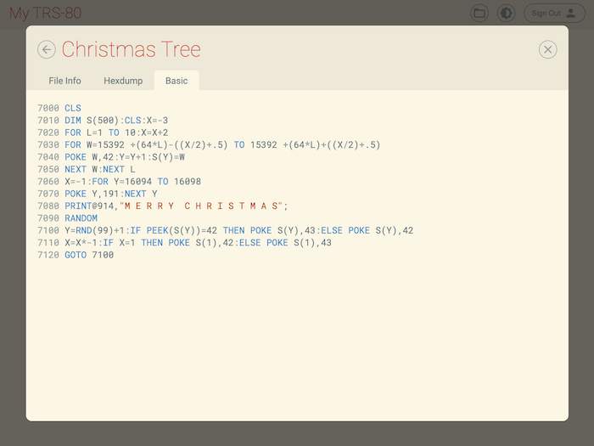
Task: Click line 7100 Y=RND(99)+1
Action: pos(226,230)
